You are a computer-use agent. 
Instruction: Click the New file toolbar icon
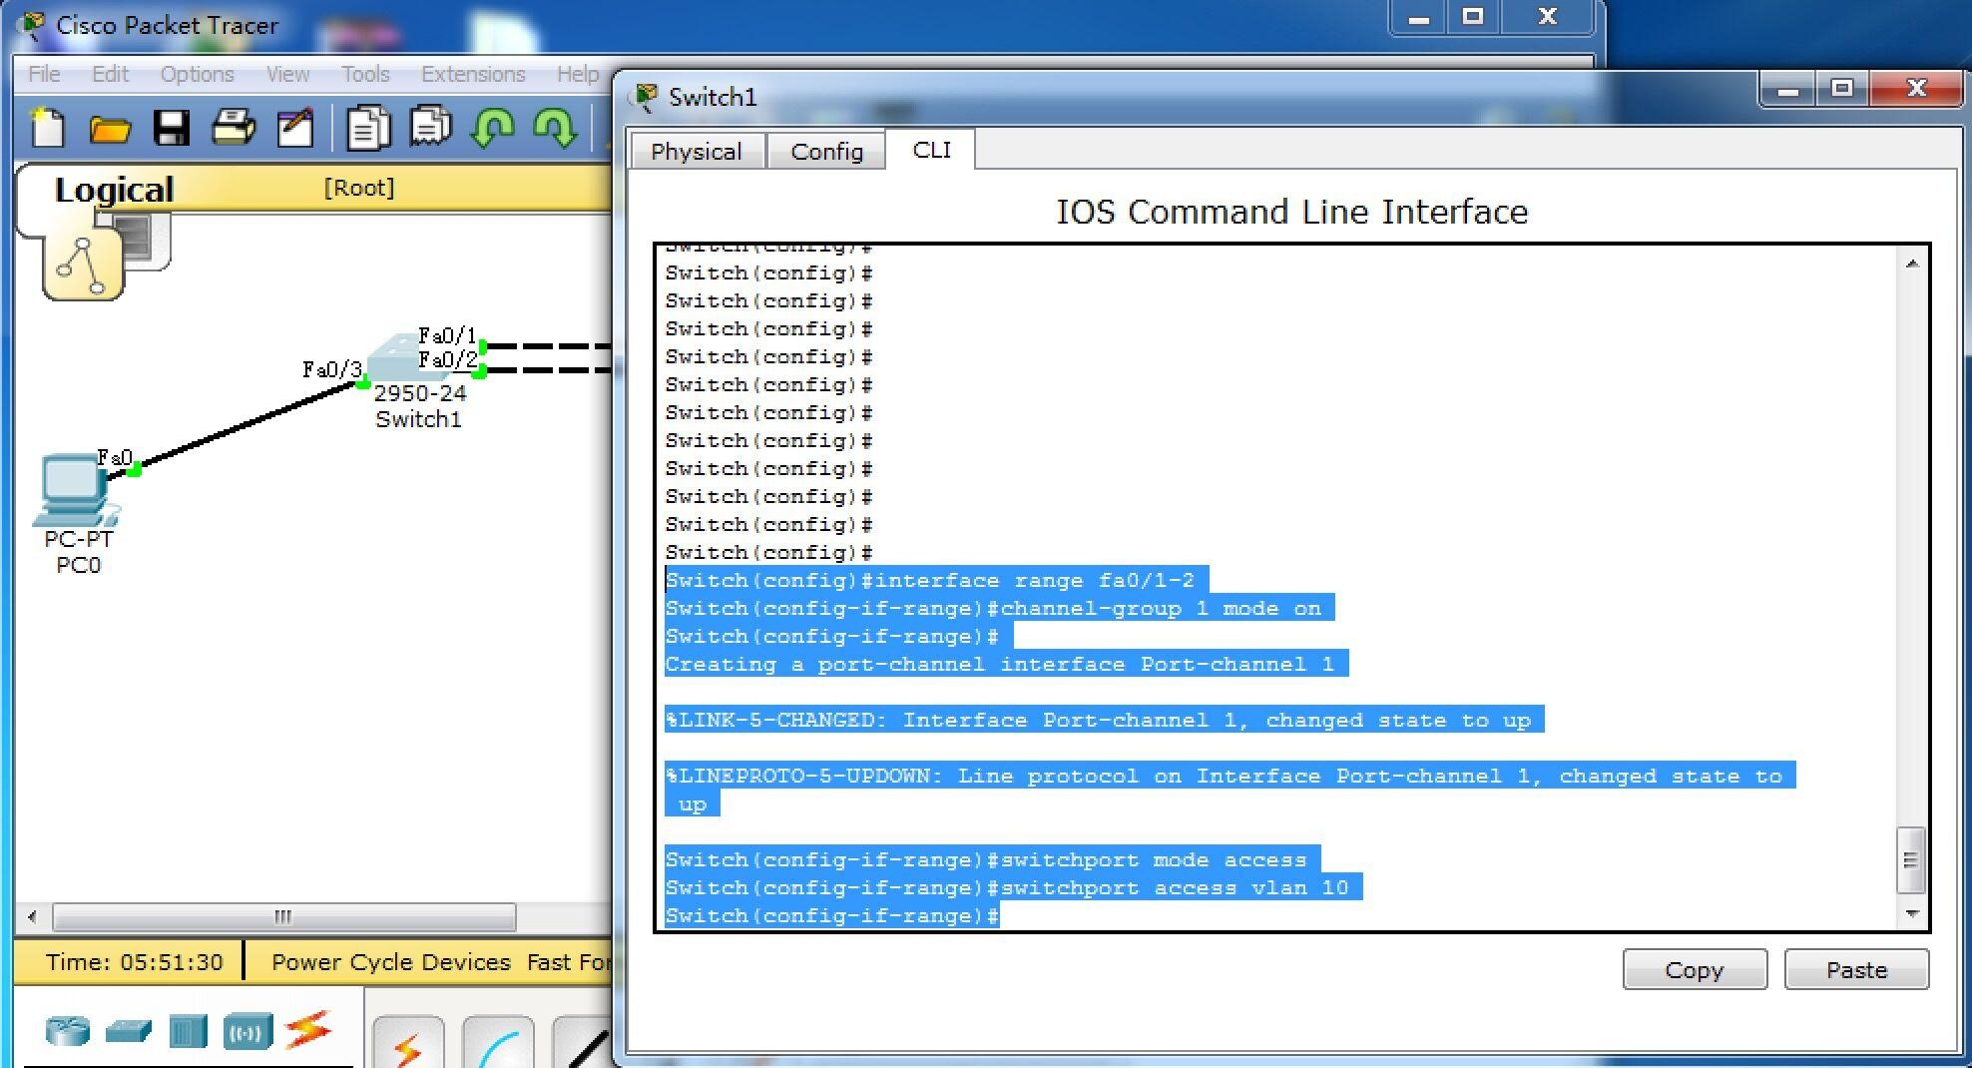(x=47, y=129)
